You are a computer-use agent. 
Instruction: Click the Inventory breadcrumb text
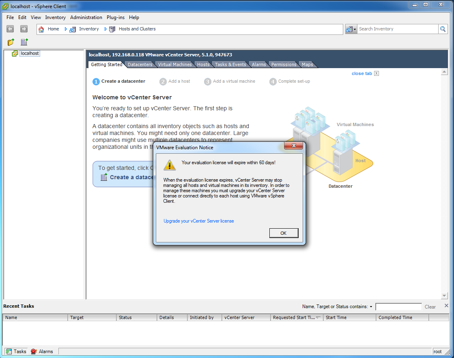click(x=89, y=29)
